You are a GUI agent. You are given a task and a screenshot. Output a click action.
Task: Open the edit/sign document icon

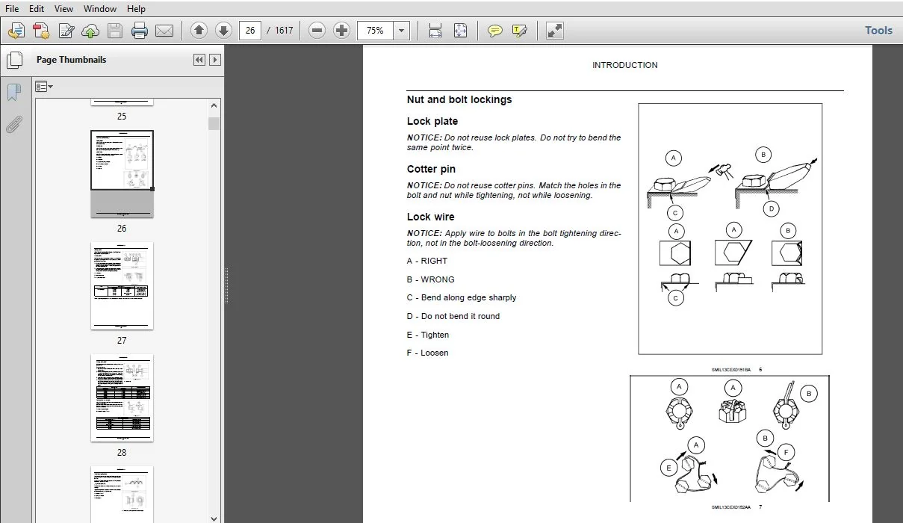[x=66, y=31]
